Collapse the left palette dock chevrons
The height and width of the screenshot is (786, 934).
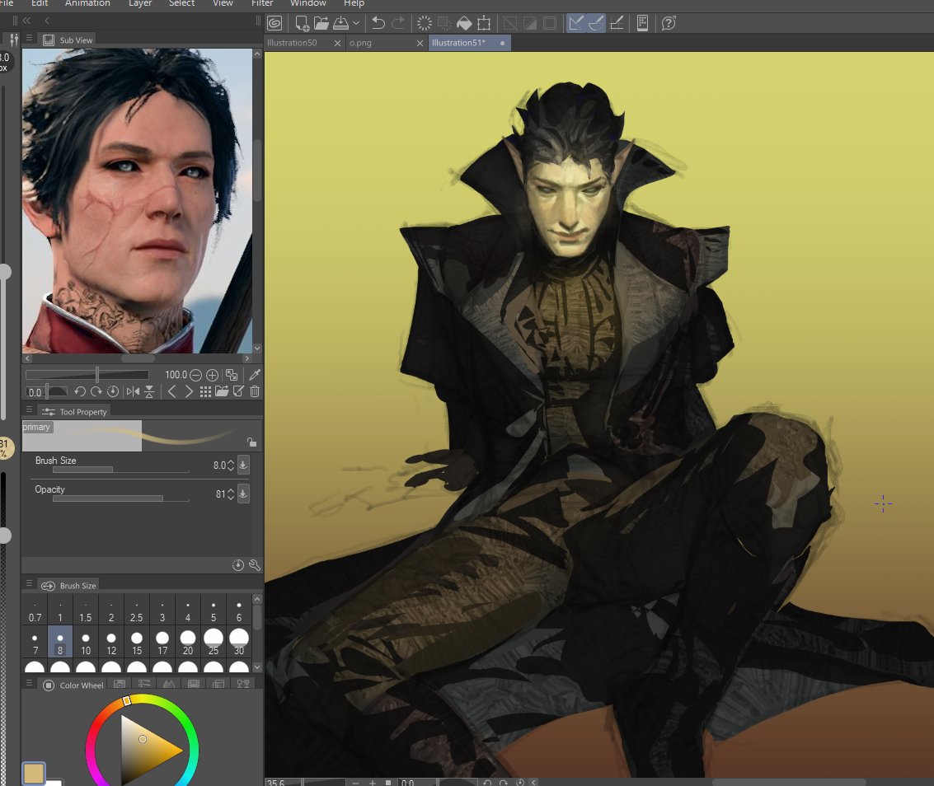(x=27, y=21)
